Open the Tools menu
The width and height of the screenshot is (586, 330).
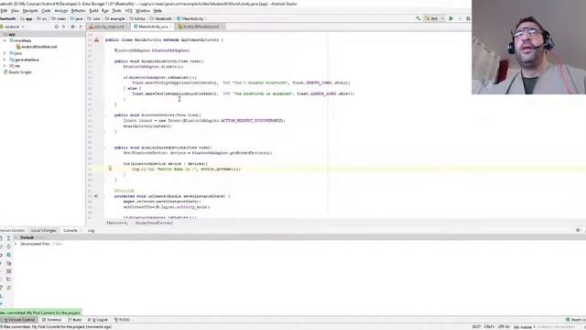117,11
